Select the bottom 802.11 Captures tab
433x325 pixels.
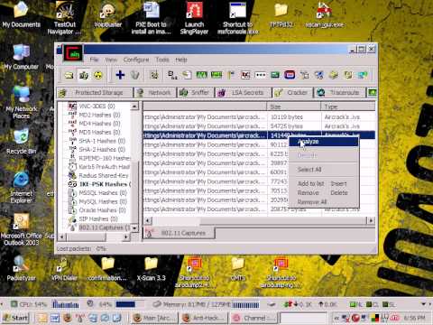[x=179, y=233]
